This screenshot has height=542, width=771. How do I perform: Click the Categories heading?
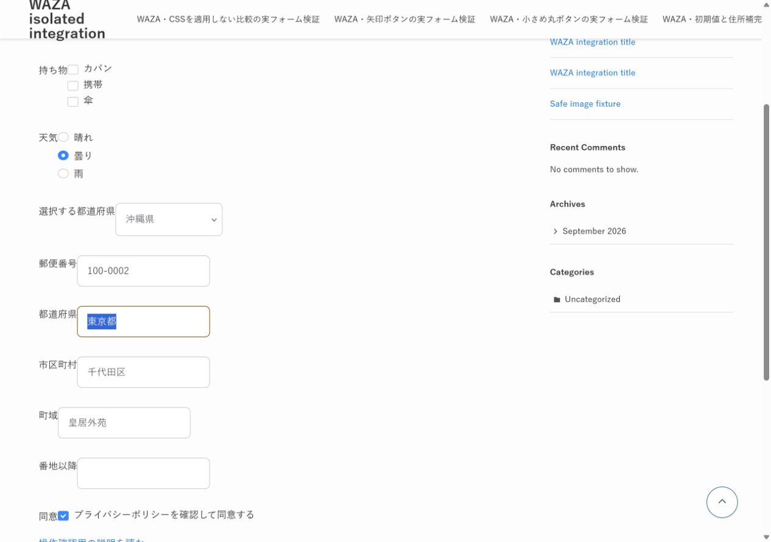coord(572,272)
